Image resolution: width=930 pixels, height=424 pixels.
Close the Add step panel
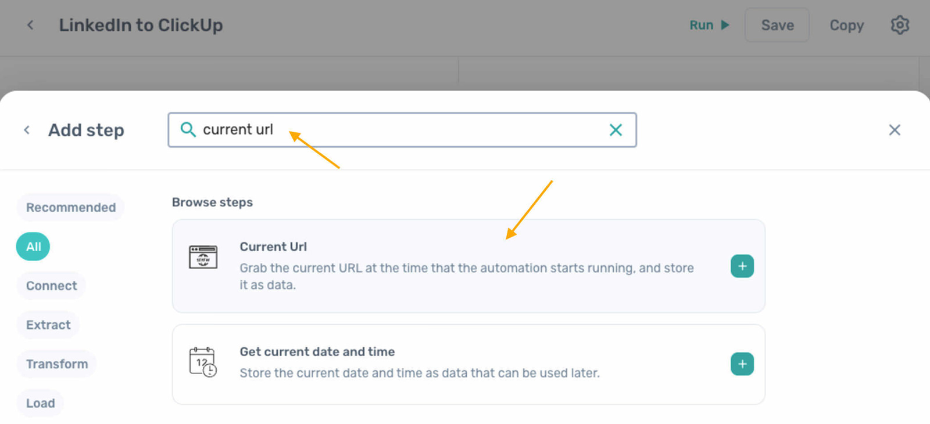(895, 130)
